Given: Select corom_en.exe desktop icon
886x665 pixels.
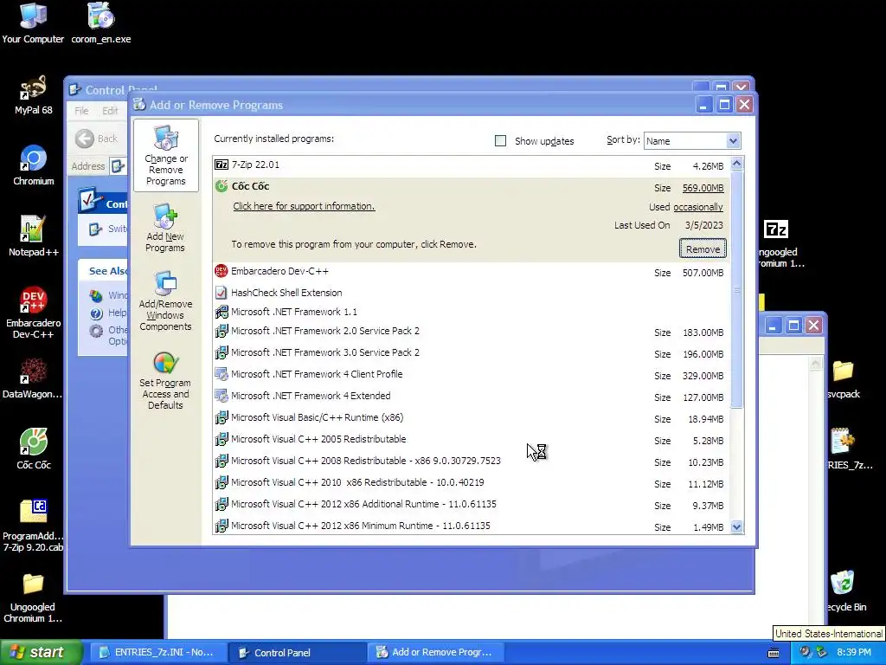Looking at the screenshot, I should pos(101,23).
